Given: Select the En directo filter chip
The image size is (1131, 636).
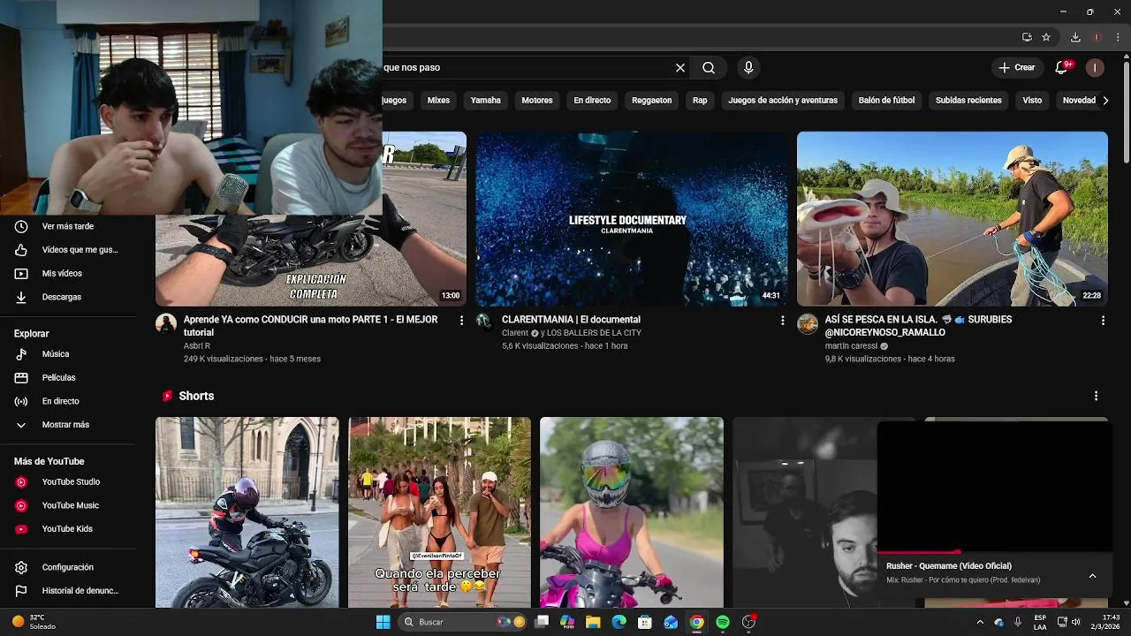Looking at the screenshot, I should 592,101.
